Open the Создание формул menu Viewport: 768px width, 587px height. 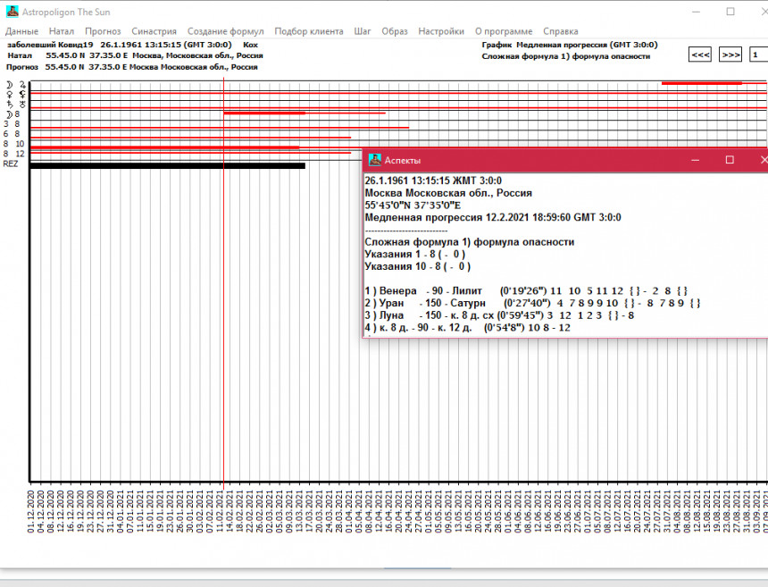click(225, 31)
